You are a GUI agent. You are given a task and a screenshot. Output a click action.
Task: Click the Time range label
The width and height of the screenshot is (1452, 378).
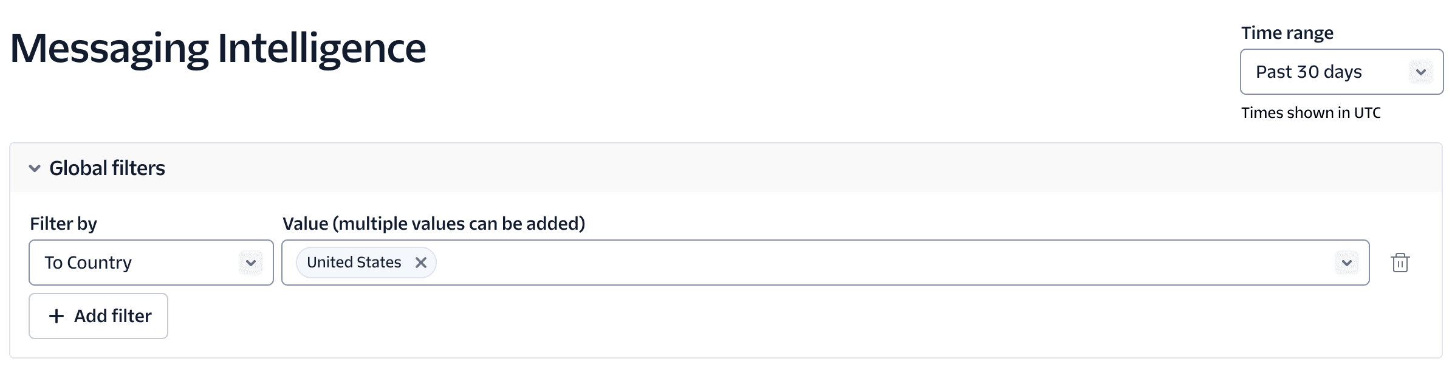coord(1287,33)
